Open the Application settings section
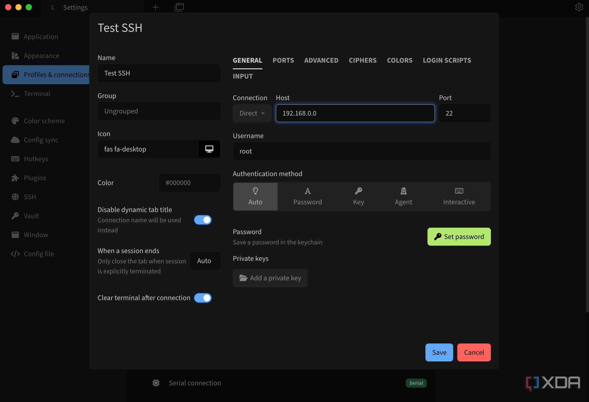The width and height of the screenshot is (589, 402). 46,37
